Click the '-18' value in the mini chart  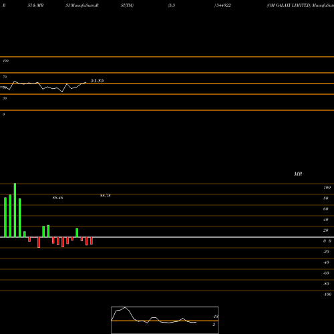[216, 317]
